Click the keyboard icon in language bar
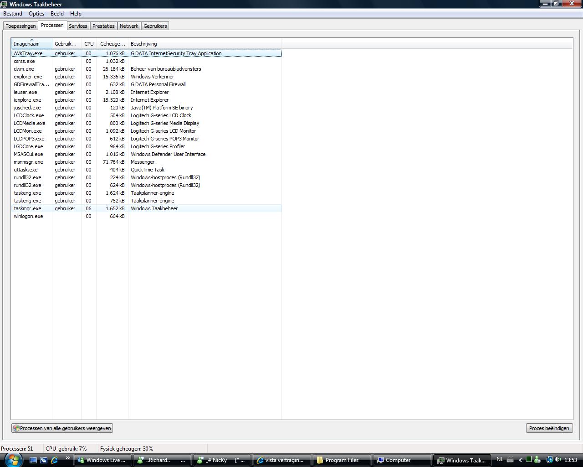This screenshot has width=583, height=467. click(x=510, y=460)
